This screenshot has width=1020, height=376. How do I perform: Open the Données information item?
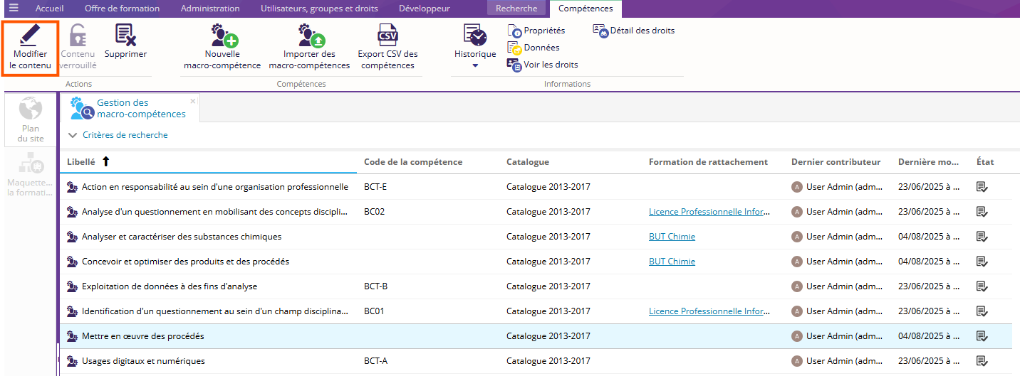point(541,48)
